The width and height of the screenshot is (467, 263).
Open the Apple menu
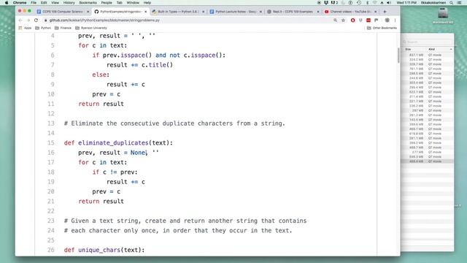click(x=7, y=3)
